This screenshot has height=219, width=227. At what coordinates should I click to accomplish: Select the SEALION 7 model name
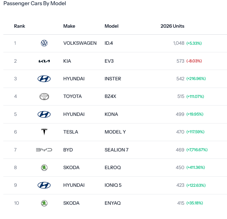(x=117, y=150)
